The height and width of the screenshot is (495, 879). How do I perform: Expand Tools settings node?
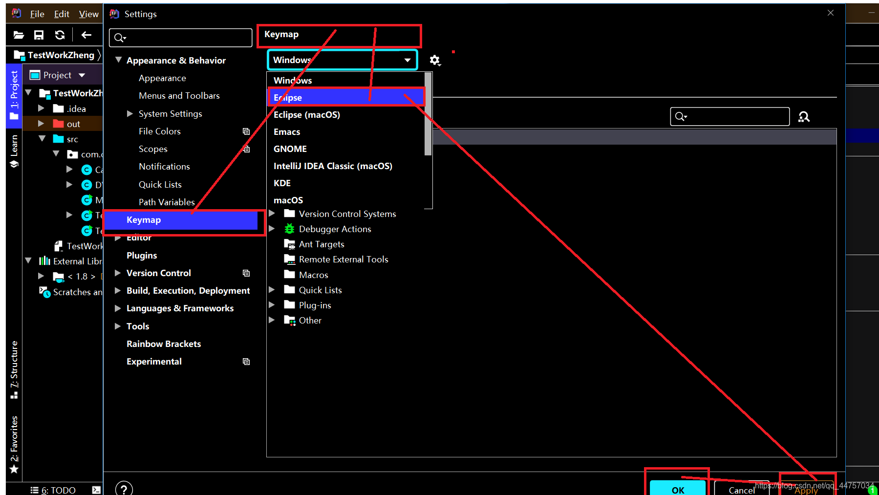click(x=118, y=326)
